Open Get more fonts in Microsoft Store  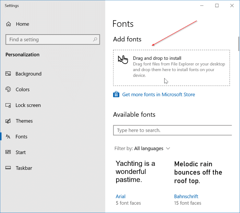point(158,94)
